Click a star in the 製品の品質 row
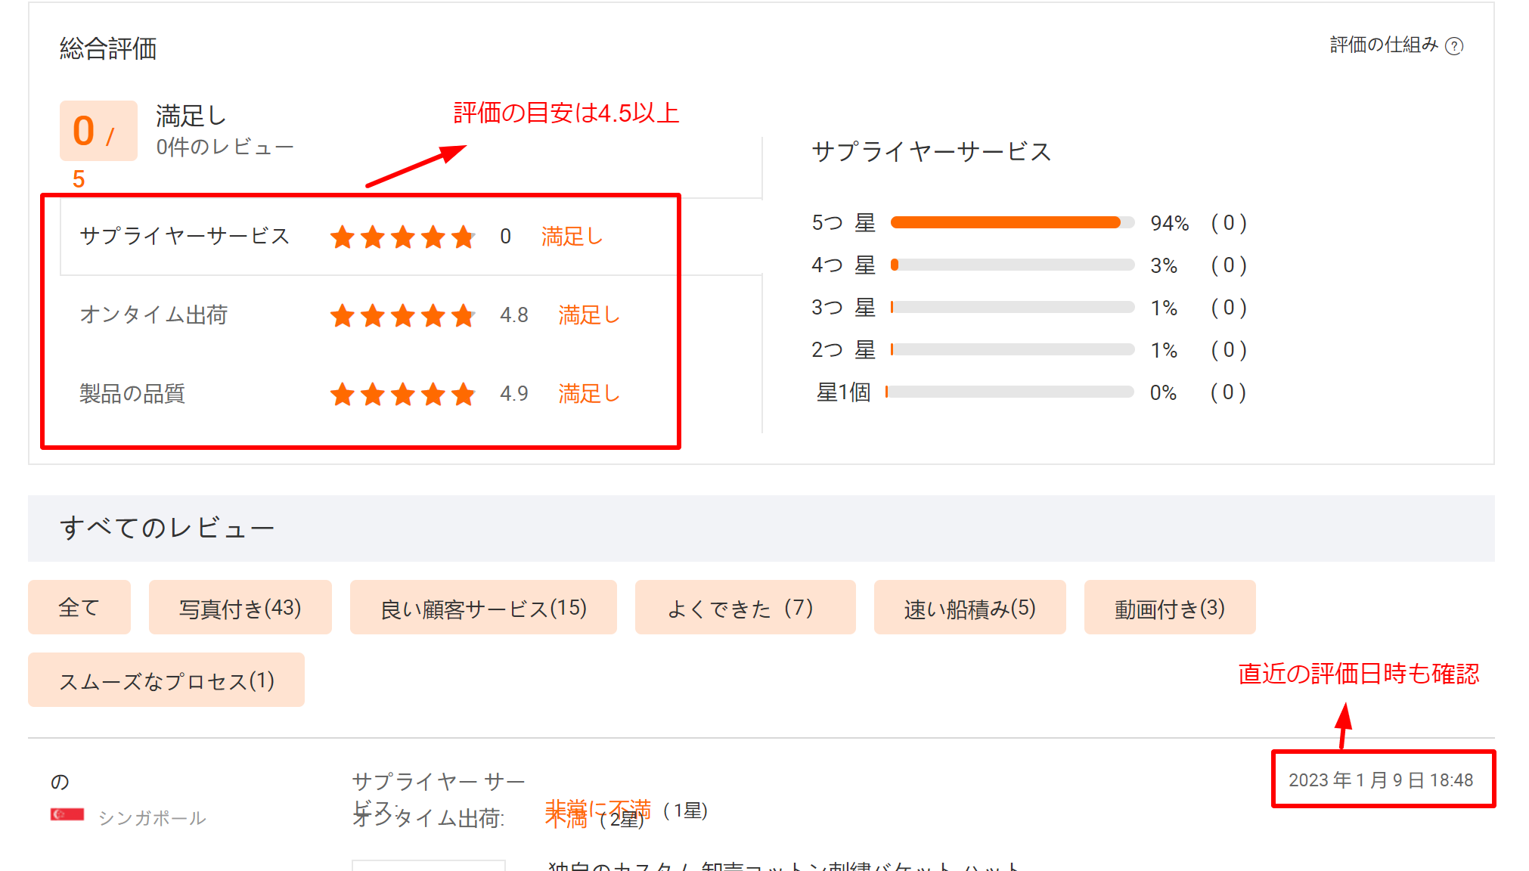This screenshot has width=1529, height=871. point(402,394)
